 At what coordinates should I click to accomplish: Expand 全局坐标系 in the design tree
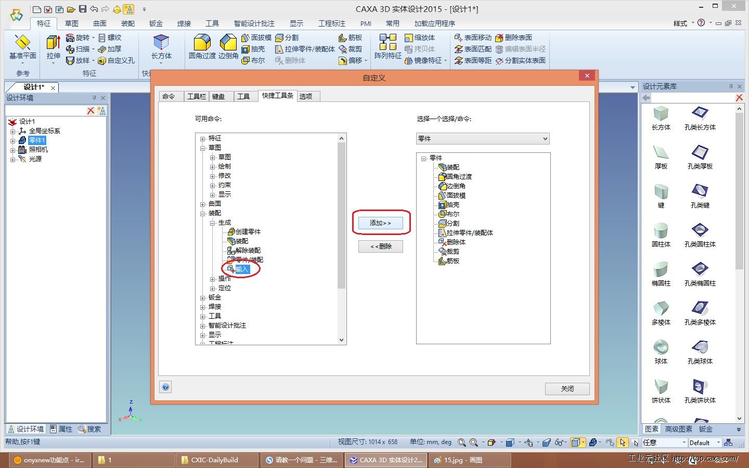[x=12, y=131]
